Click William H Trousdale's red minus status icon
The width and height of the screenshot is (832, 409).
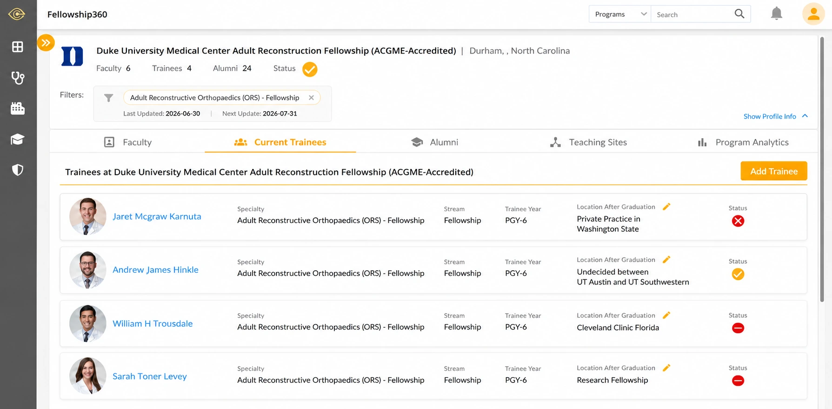click(x=738, y=328)
